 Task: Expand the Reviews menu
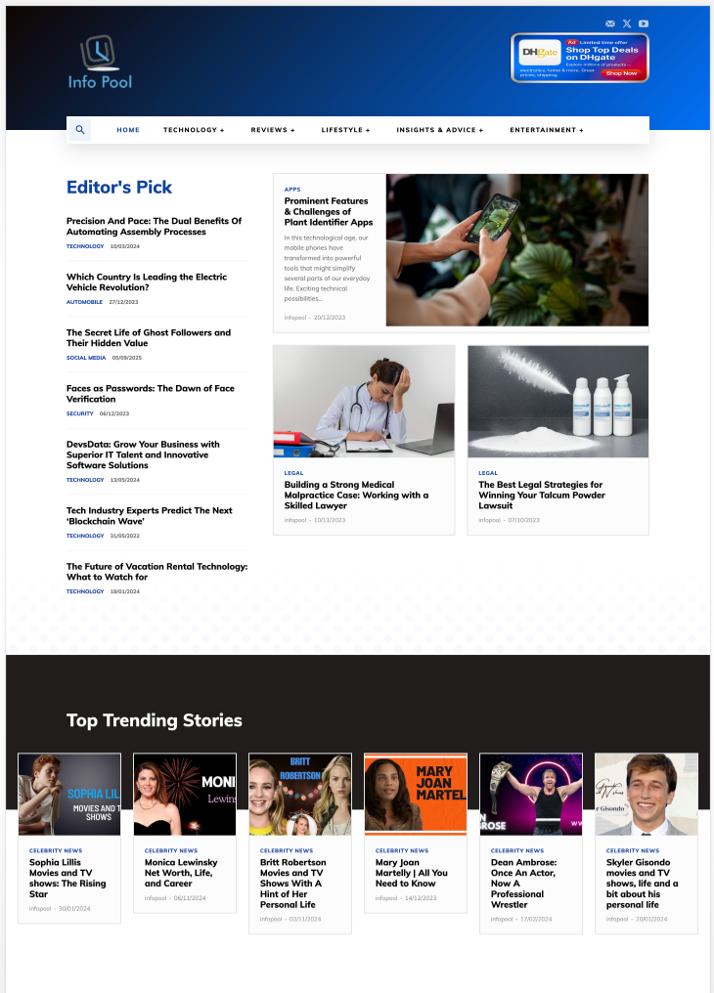(x=273, y=130)
